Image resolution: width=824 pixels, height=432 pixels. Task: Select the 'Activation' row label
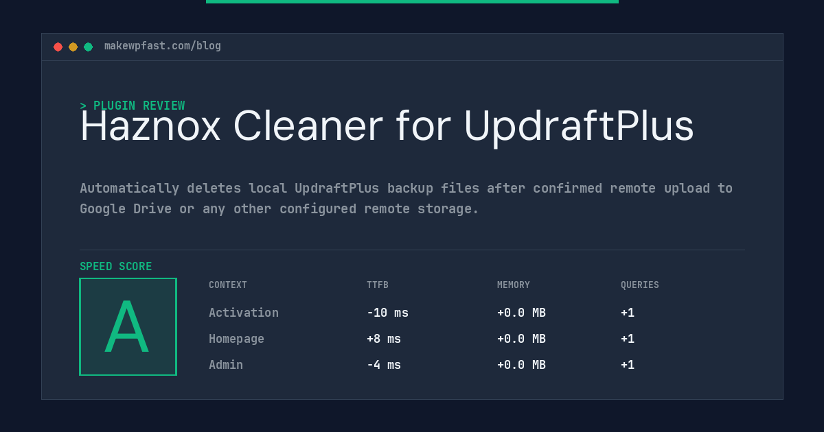[x=244, y=313]
